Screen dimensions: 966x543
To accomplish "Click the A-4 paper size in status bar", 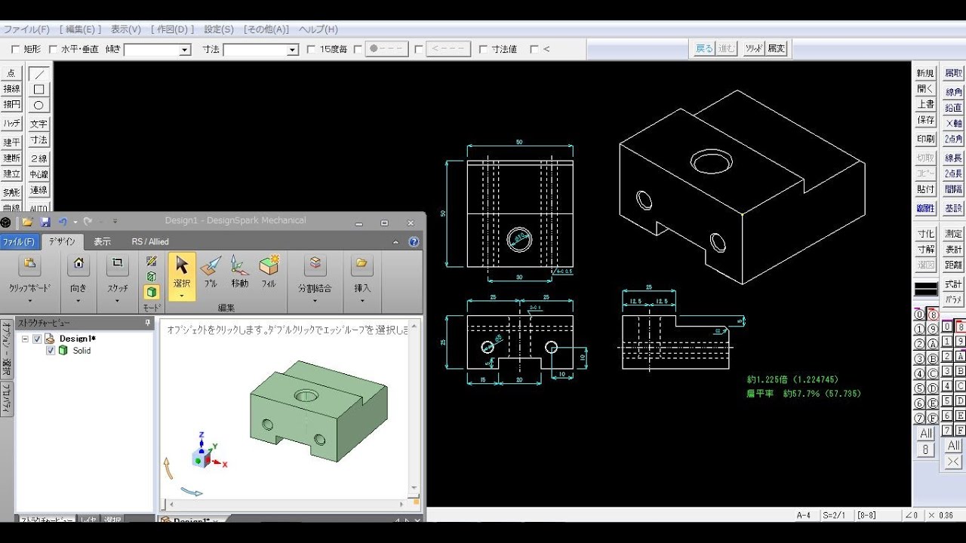I will click(804, 515).
